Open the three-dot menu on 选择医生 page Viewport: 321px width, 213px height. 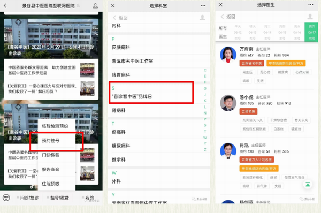click(310, 5)
